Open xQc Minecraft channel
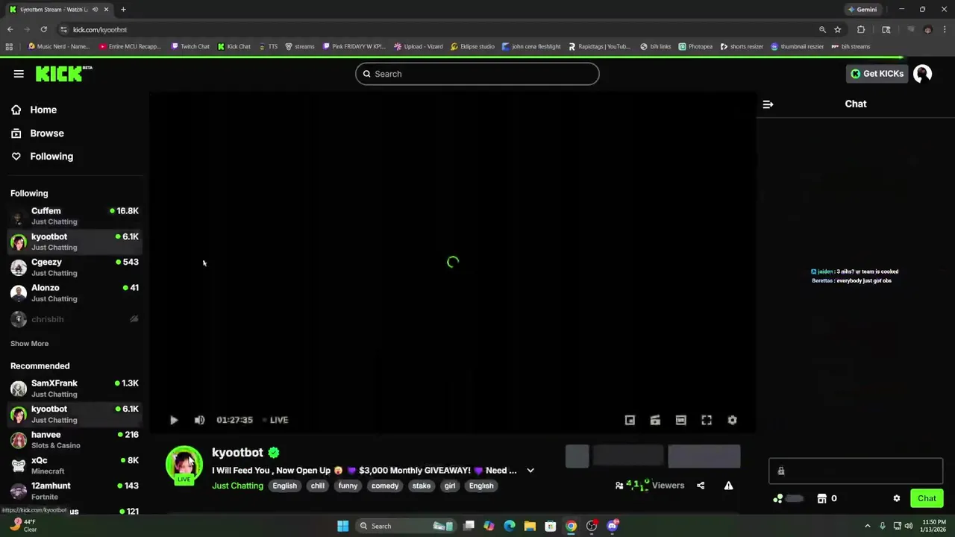Screen dimensions: 955x537 pyautogui.click(x=75, y=465)
